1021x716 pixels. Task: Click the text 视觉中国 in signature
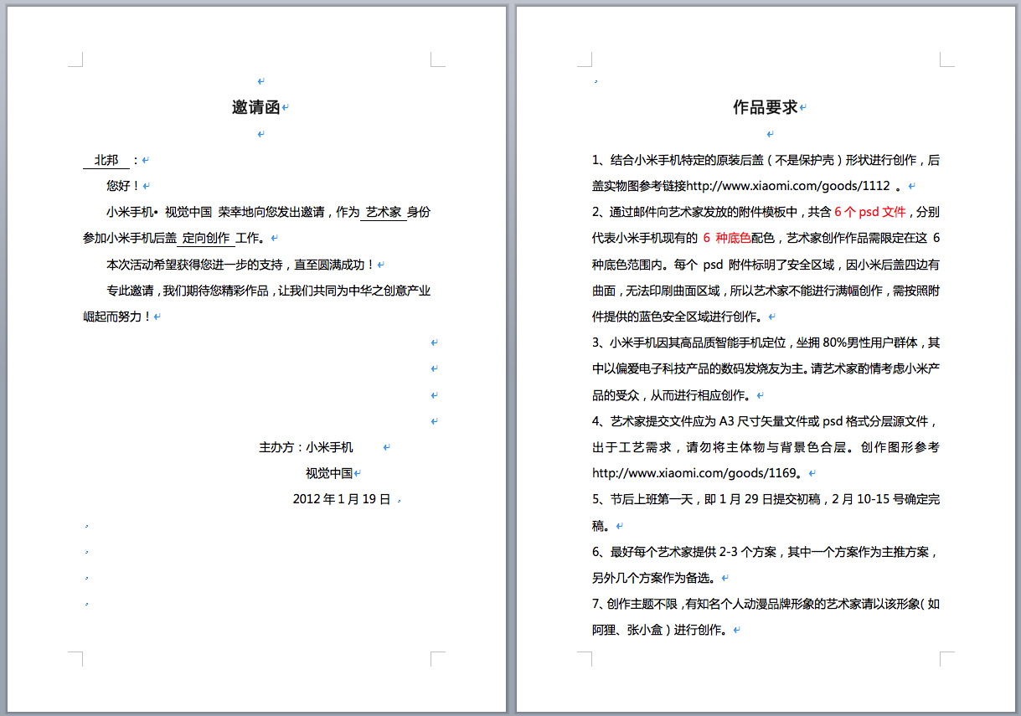coord(329,473)
